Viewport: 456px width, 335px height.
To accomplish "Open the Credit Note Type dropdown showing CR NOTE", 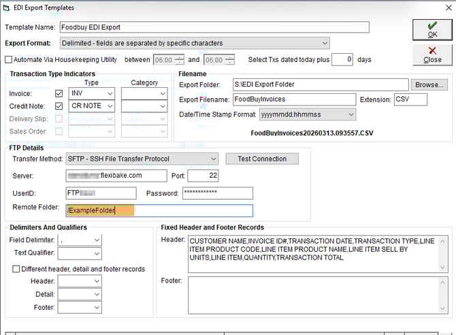I will (x=92, y=106).
